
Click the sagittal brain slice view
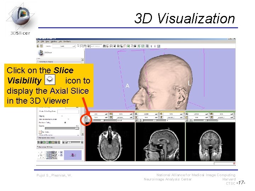pyautogui.click(x=160, y=141)
